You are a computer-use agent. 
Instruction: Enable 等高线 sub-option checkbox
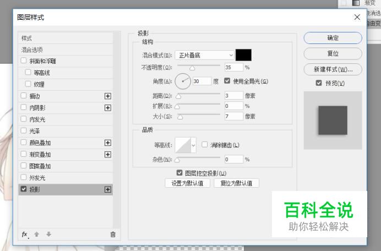click(x=28, y=72)
